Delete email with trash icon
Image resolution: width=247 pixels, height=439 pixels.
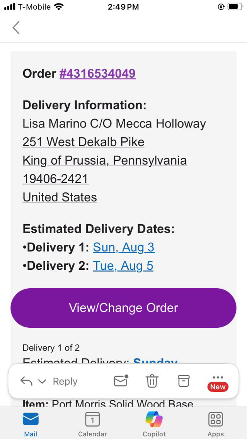(x=152, y=381)
